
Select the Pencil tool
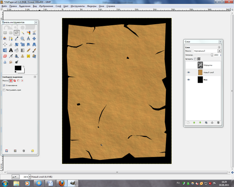[28, 50]
